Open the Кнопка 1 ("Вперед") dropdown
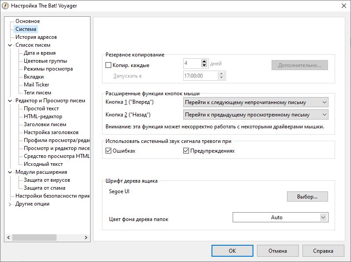This screenshot has width=351, height=262. (256, 102)
